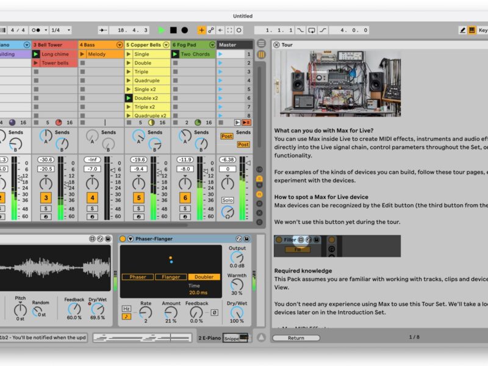Screen dimensions: 488x366
Task: Fold the 5 Copper Bells track title arrow
Action: pyautogui.click(x=165, y=45)
